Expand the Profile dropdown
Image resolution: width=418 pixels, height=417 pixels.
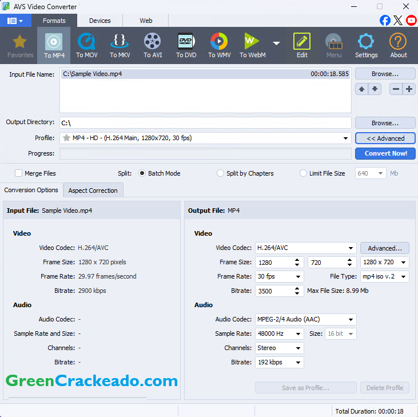[345, 138]
